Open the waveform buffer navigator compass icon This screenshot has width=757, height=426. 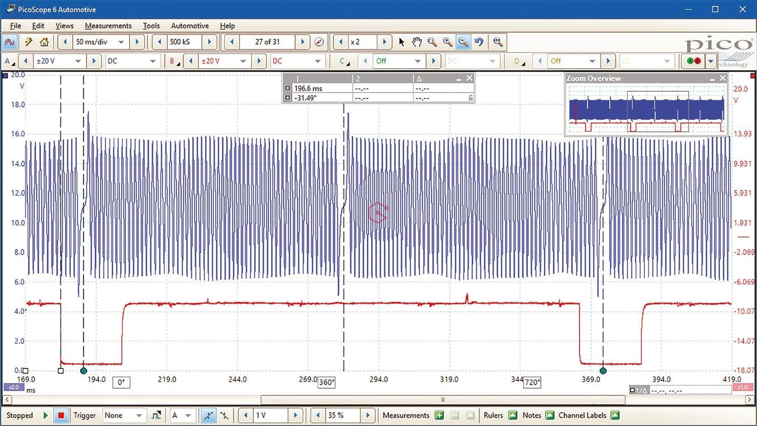[319, 42]
